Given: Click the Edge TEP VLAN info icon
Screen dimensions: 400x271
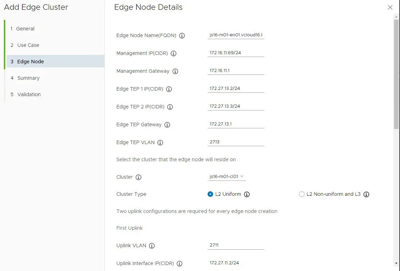Looking at the screenshot, I should tap(160, 142).
